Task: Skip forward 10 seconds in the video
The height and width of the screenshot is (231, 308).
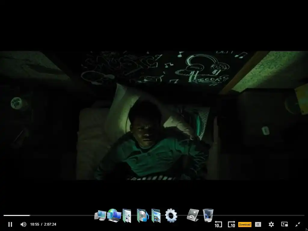Action: [x=232, y=224]
